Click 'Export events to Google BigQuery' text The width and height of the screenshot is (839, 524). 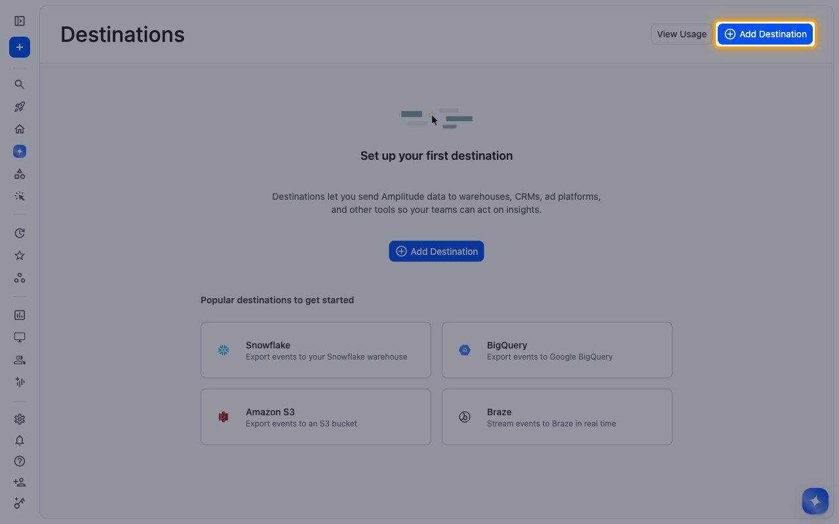[x=550, y=357]
